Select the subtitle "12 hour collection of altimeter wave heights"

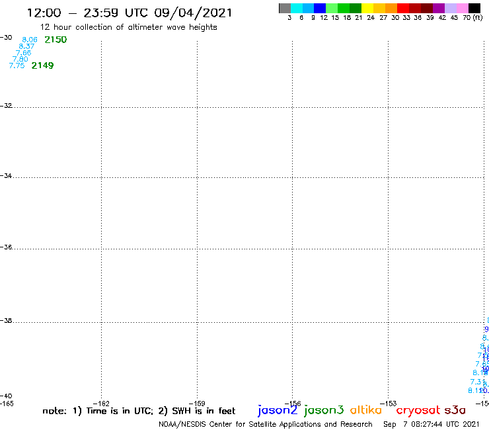click(128, 27)
